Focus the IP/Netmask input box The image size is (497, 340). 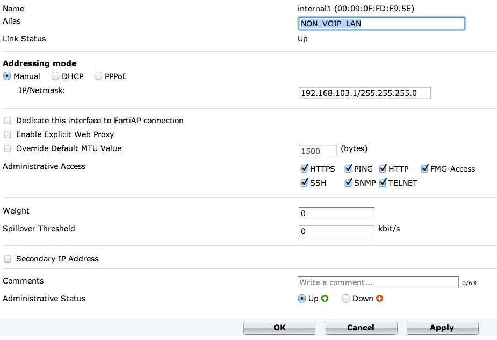[x=365, y=93]
